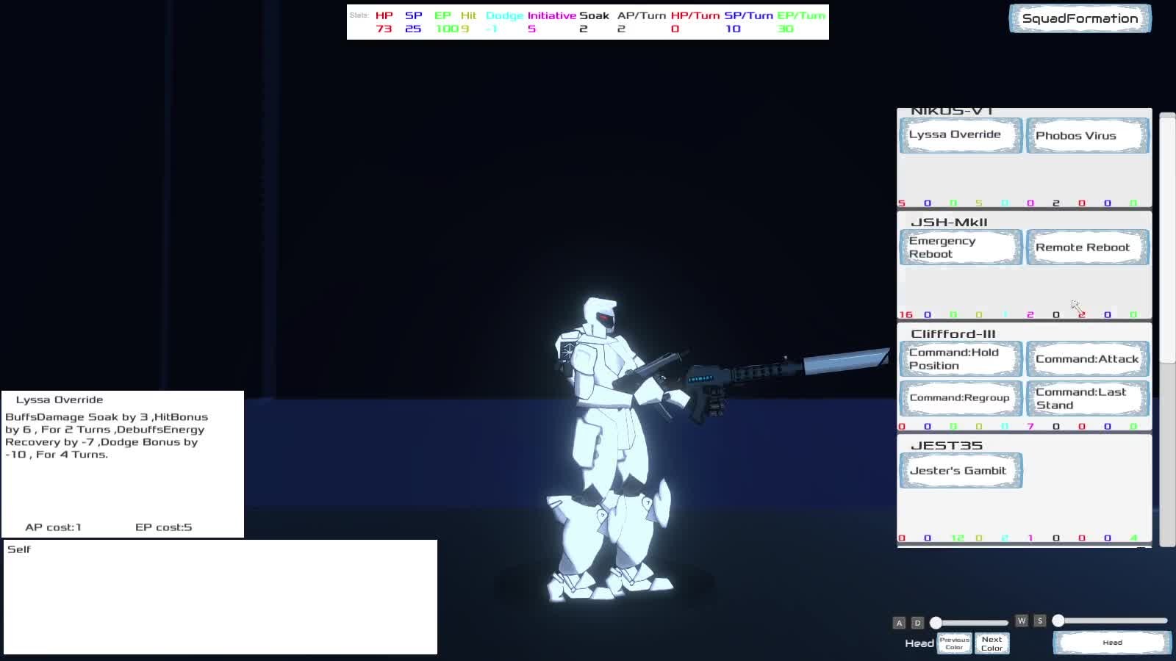Click the A key icon
Screen dimensions: 1176x661
[x=899, y=623]
